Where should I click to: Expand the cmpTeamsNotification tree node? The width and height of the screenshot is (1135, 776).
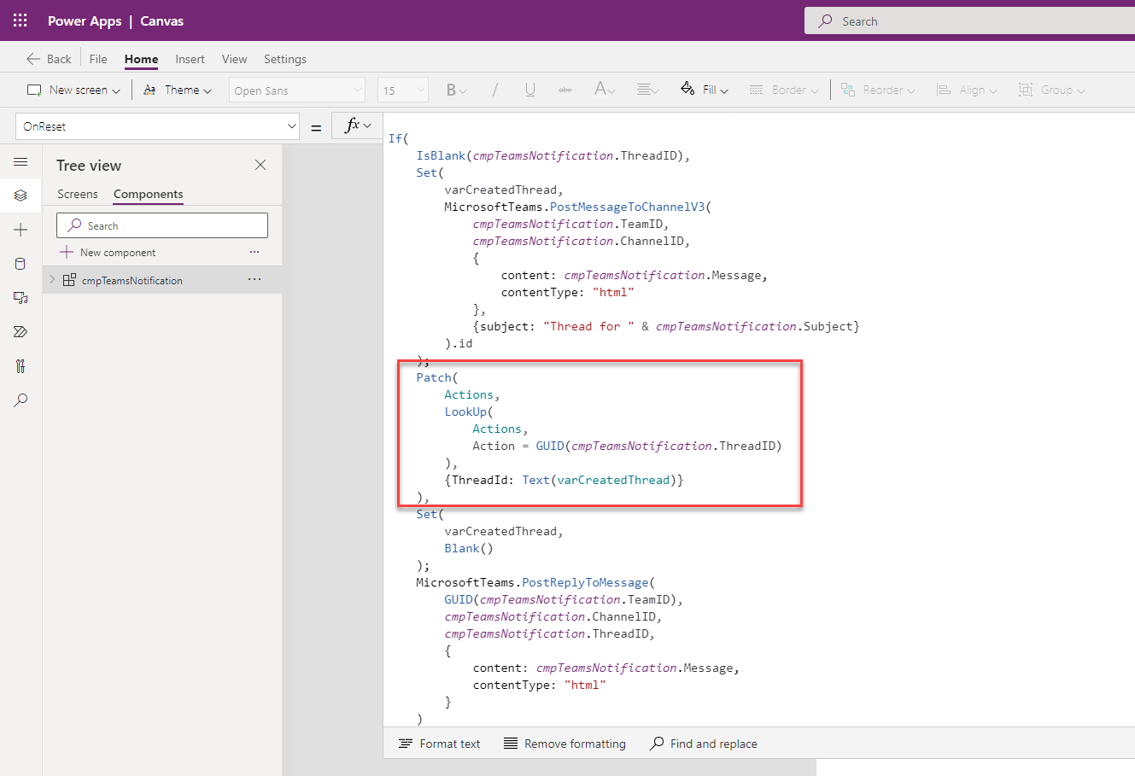click(52, 280)
